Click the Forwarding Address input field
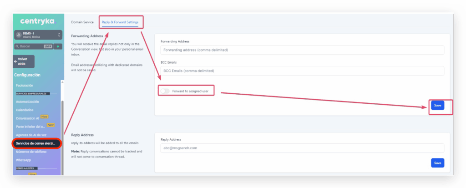Screen dimensions: 466x188 [302, 50]
